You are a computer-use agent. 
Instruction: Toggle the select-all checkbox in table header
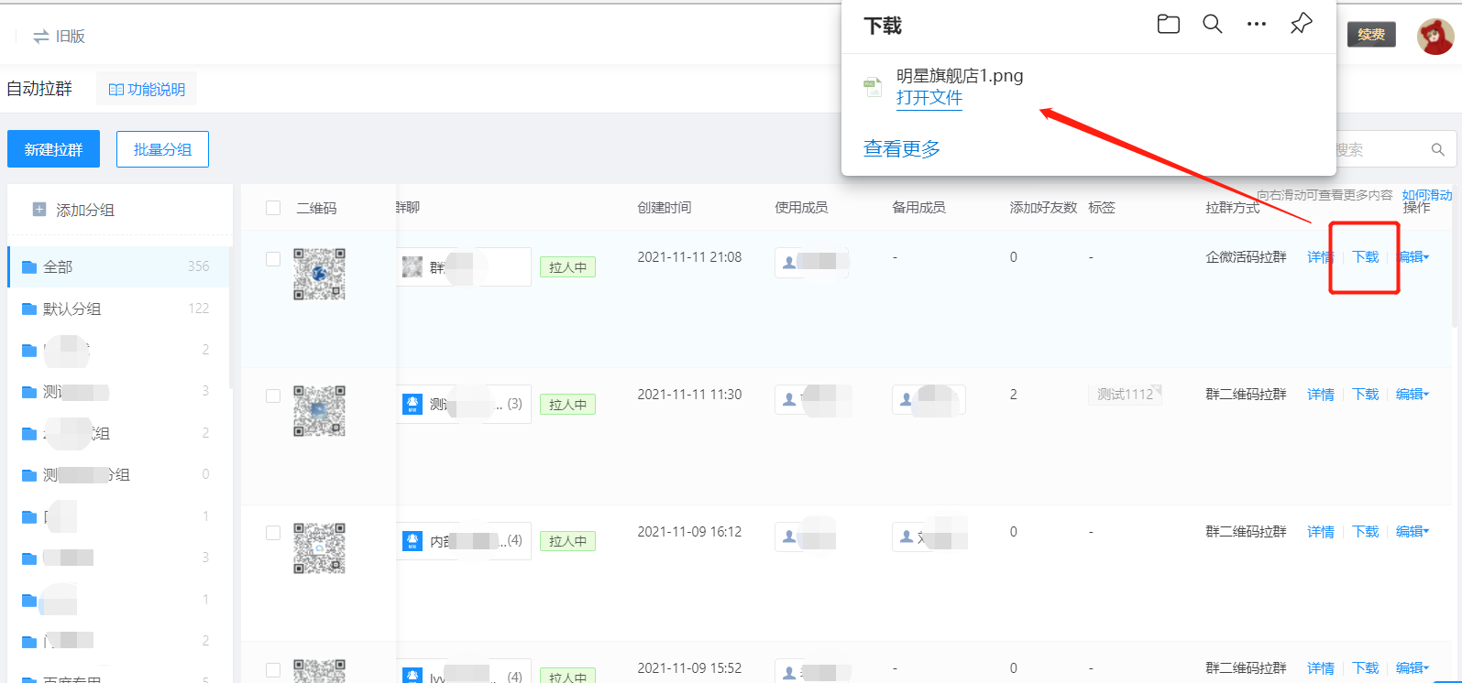coord(273,208)
